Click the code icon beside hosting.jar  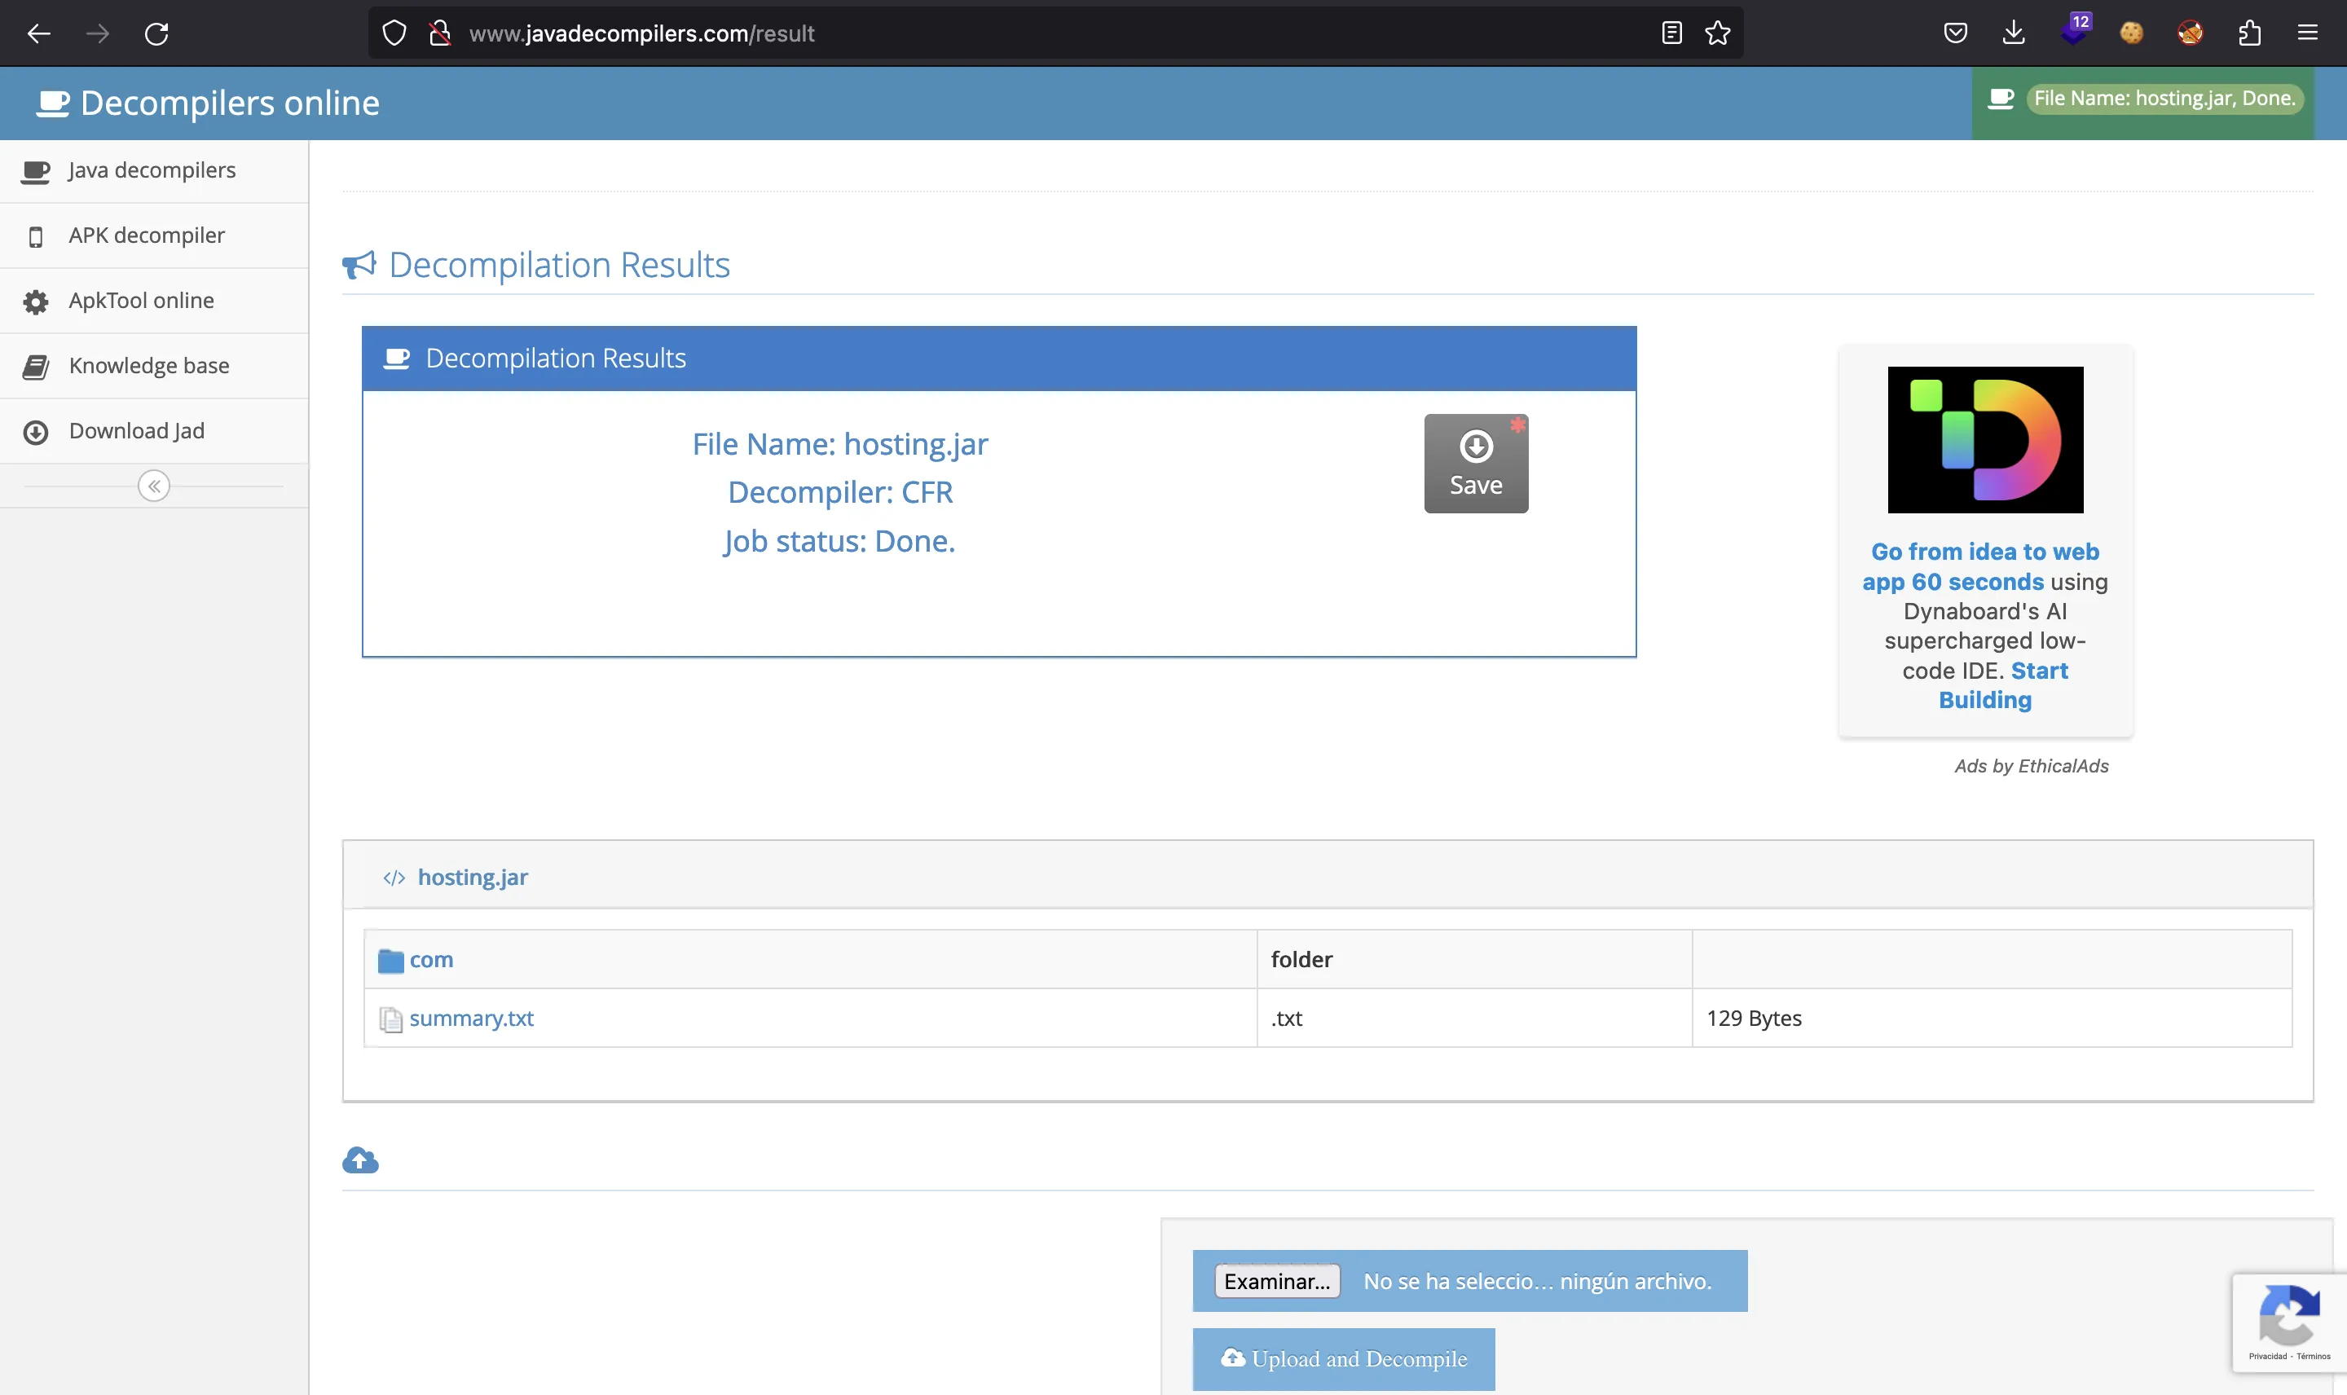pos(394,878)
